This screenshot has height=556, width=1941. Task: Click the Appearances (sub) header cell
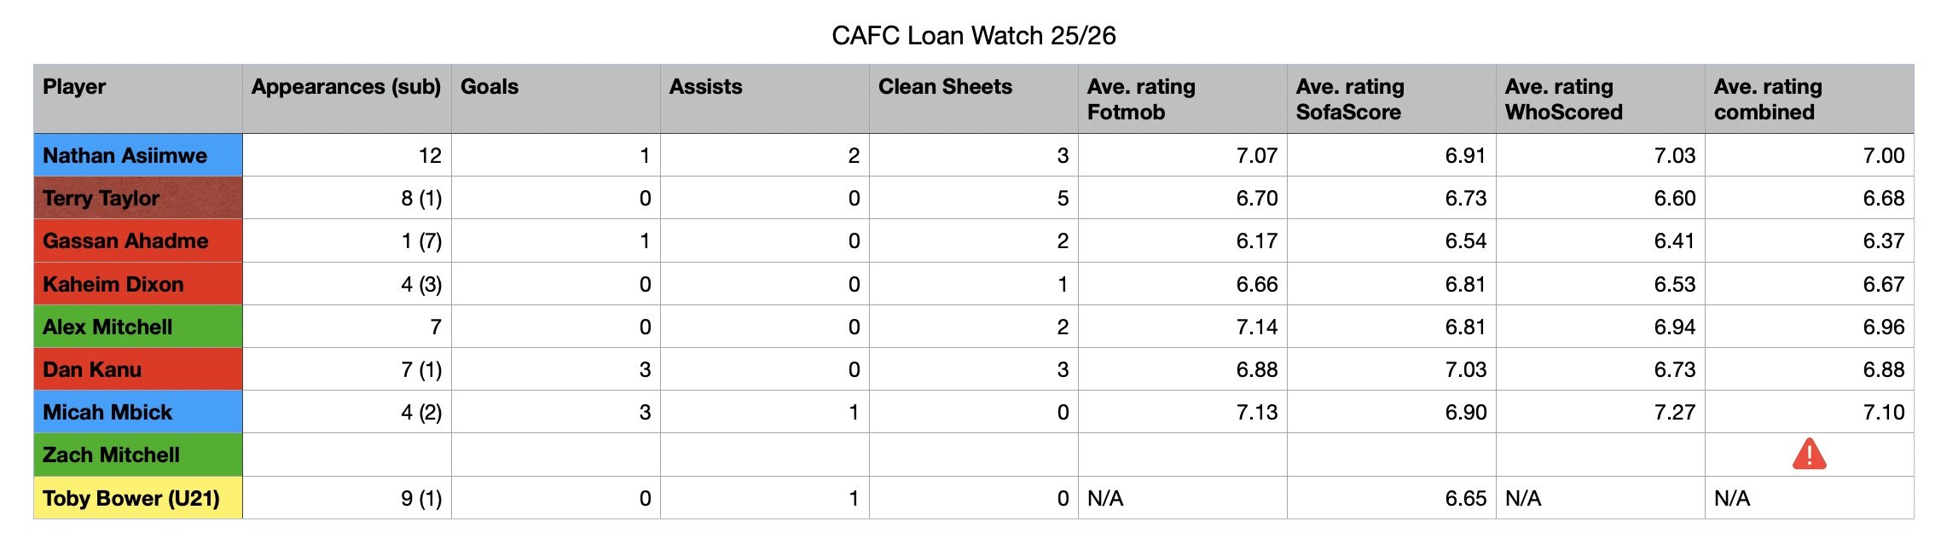coord(347,99)
